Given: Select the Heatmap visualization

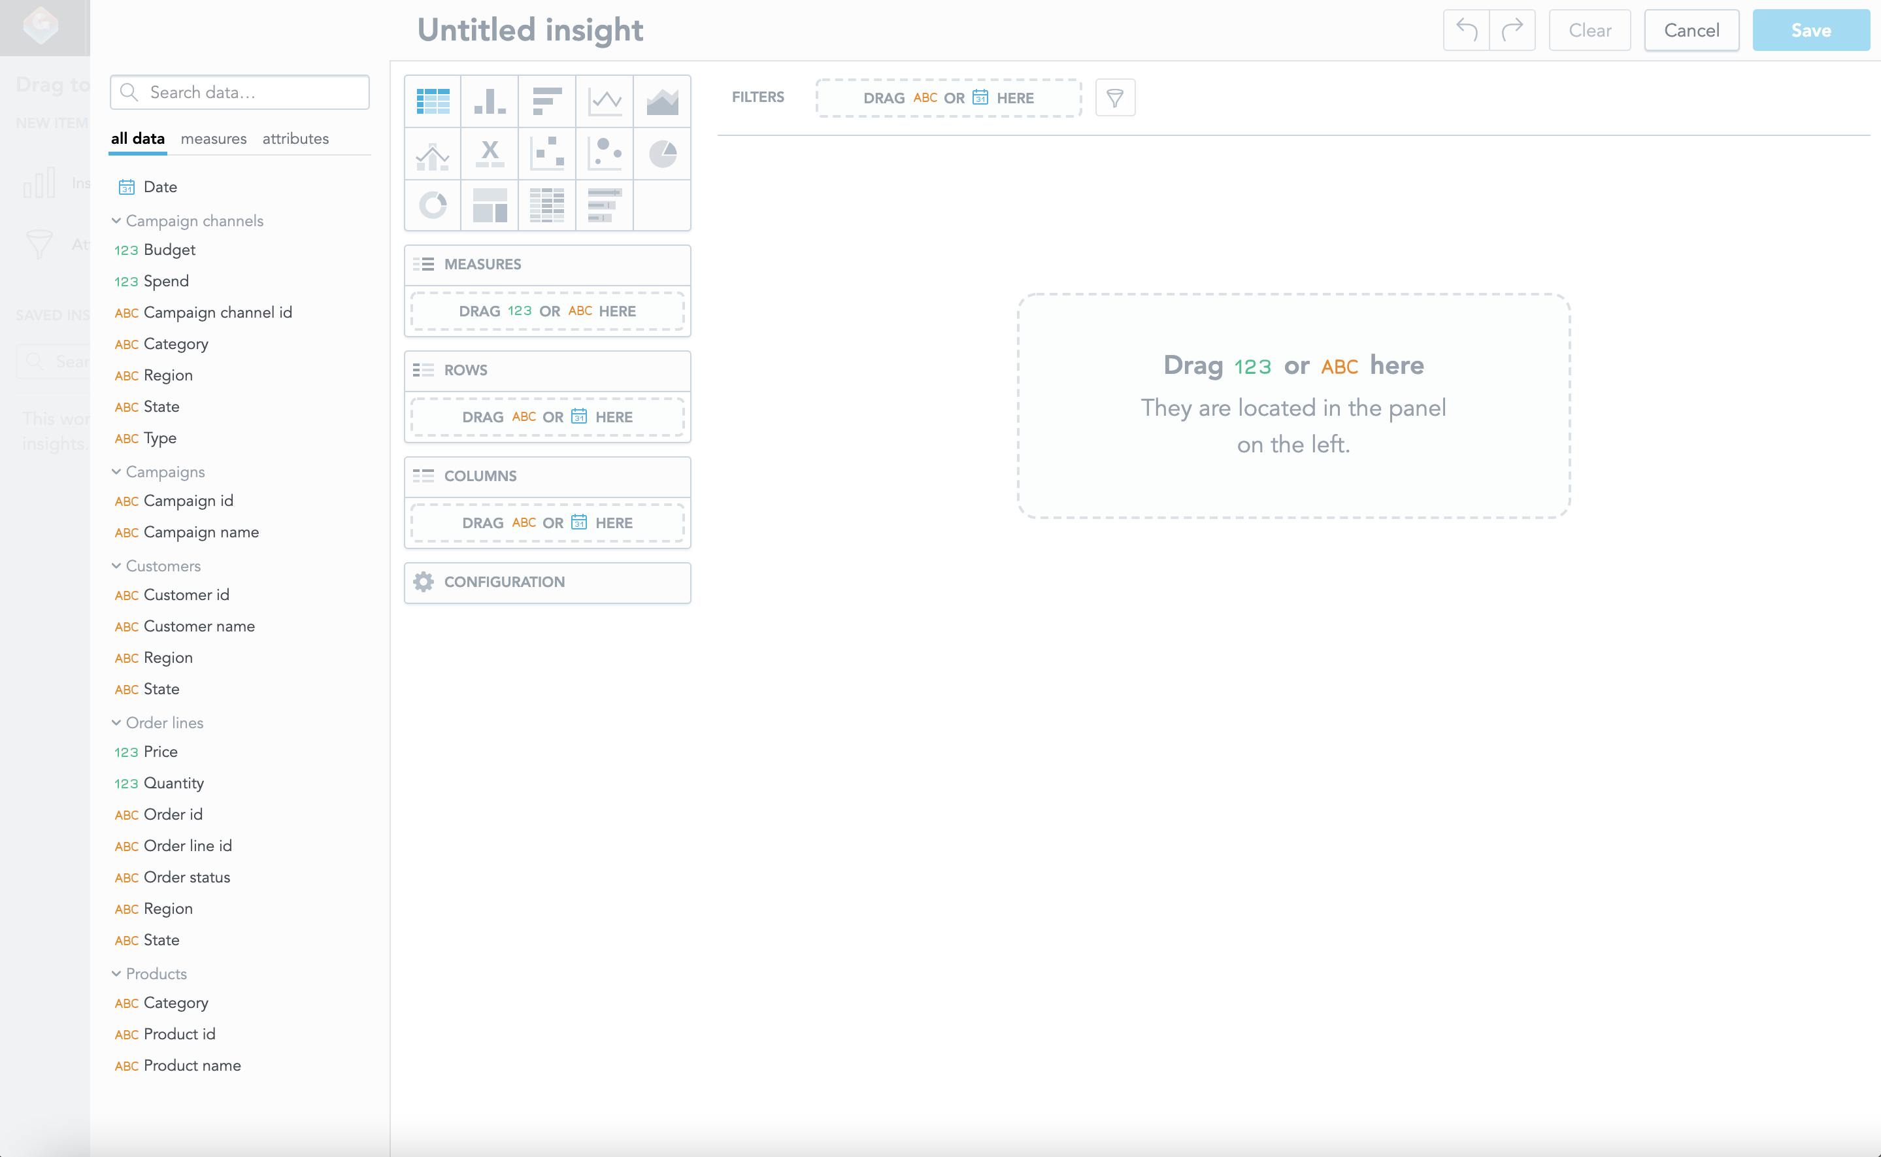Looking at the screenshot, I should (547, 205).
